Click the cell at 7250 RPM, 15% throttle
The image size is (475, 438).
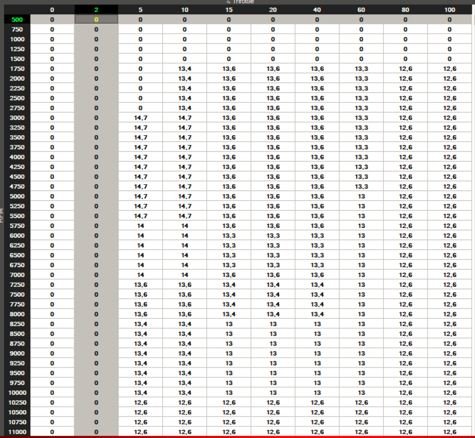[x=229, y=285]
